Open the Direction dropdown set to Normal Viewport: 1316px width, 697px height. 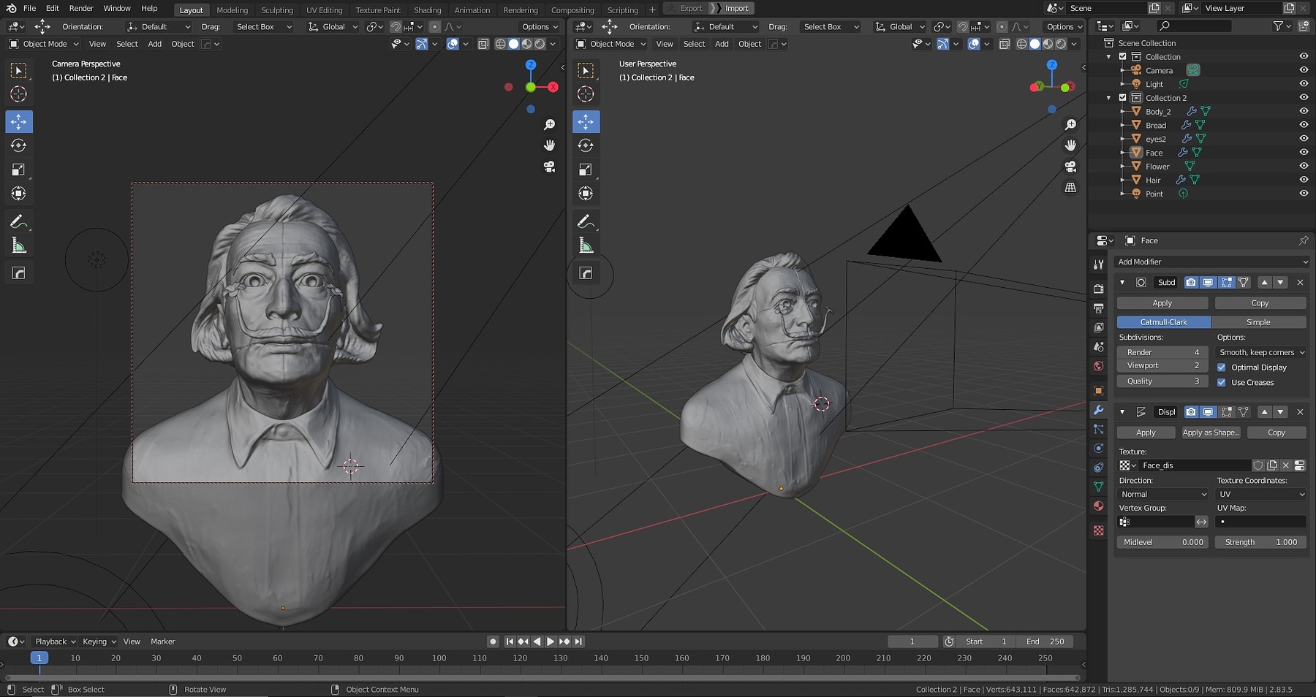[1162, 494]
